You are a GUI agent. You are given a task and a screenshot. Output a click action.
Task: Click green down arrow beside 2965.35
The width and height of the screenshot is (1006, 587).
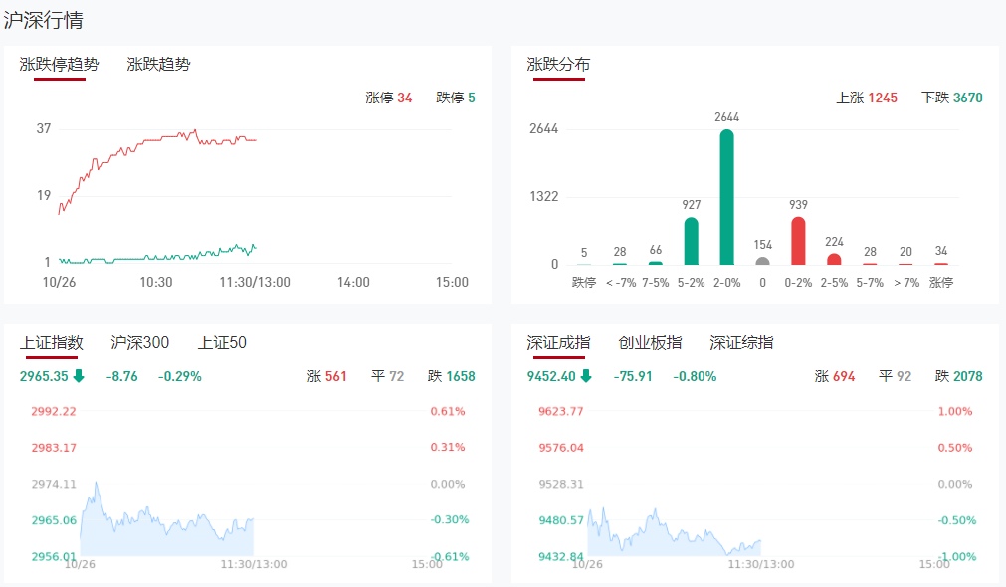pyautogui.click(x=79, y=376)
